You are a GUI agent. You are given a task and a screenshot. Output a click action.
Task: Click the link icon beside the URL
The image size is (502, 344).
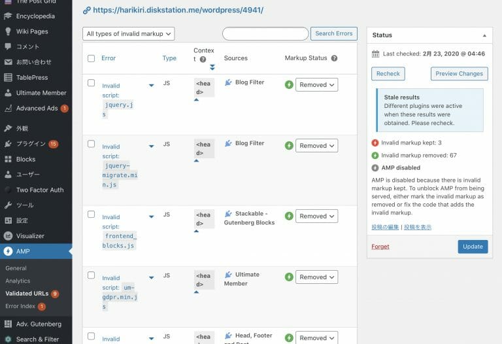(x=86, y=10)
